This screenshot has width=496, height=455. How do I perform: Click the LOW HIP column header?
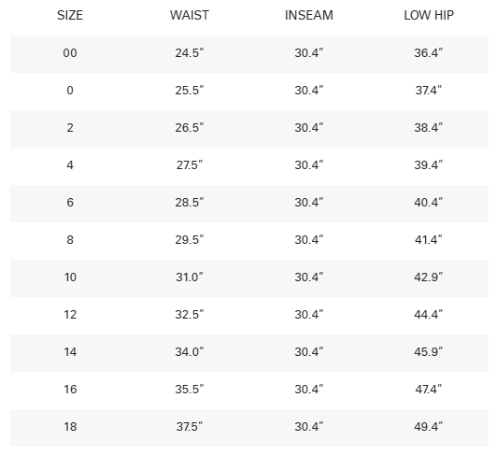point(429,15)
